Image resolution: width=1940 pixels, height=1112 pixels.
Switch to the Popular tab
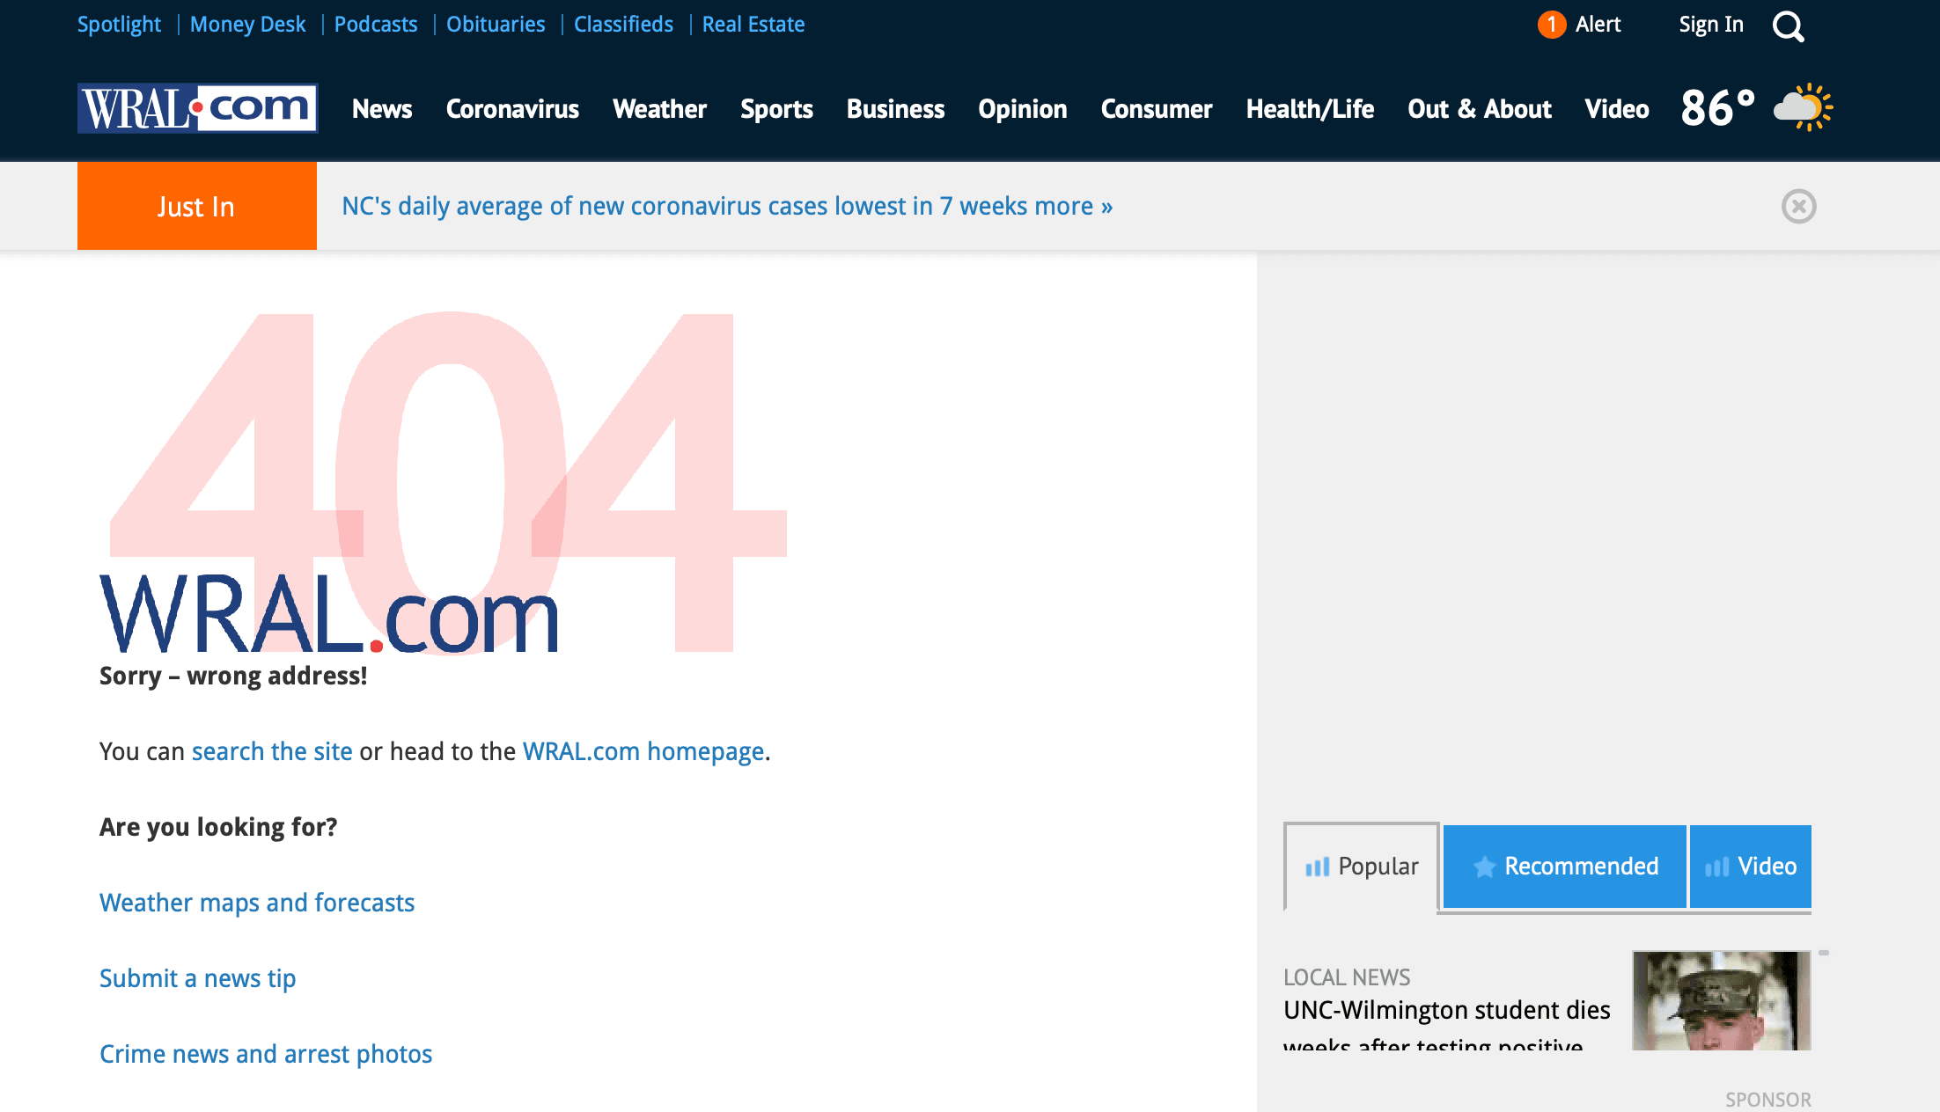pyautogui.click(x=1362, y=867)
